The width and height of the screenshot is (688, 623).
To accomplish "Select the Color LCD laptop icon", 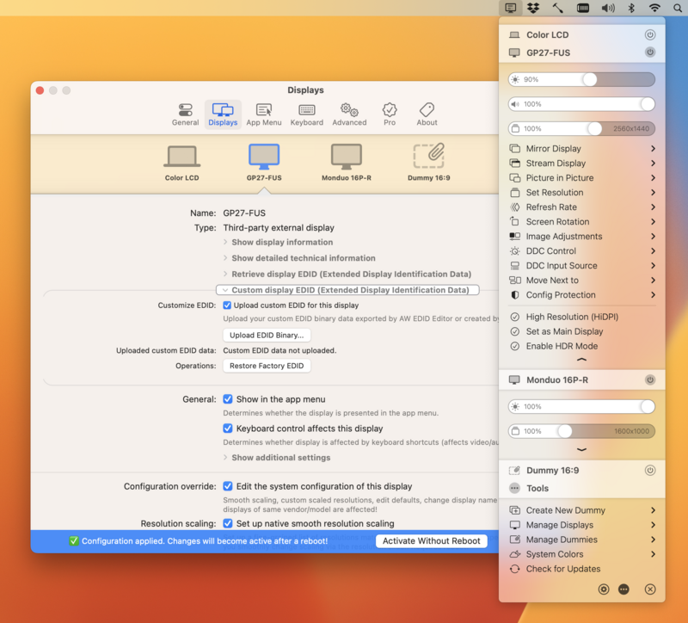I will [181, 157].
